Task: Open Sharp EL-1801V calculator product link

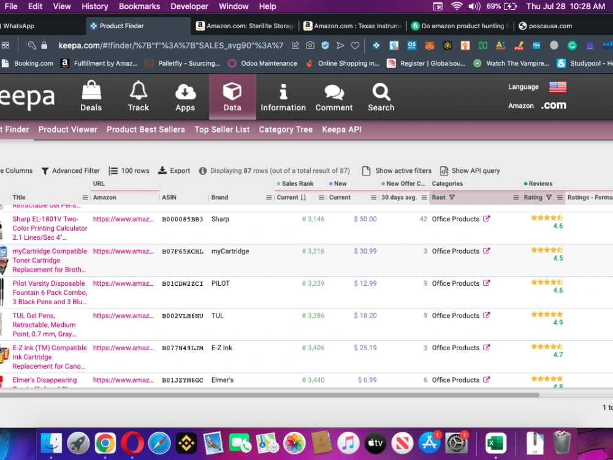Action: [x=50, y=228]
